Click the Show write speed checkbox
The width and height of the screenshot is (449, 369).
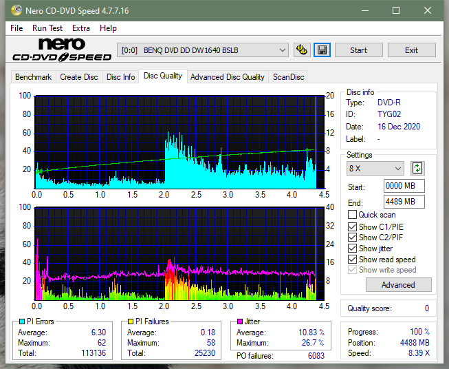click(352, 270)
